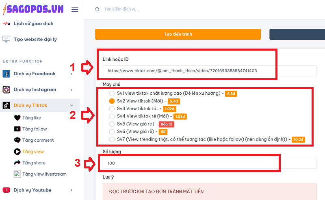The width and height of the screenshot is (325, 200).
Task: Select Sv1 view tiktok chất lượng cao
Action: 112,94
